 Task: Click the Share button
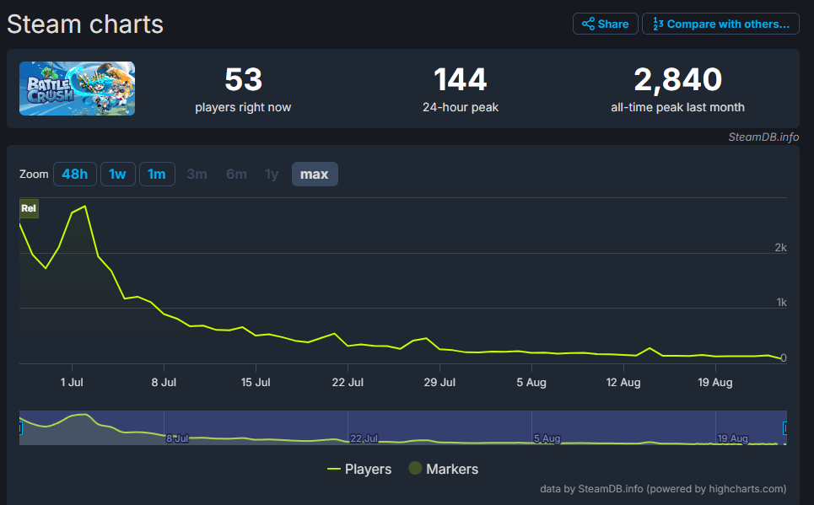pyautogui.click(x=606, y=24)
